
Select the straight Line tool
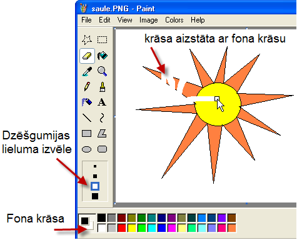[x=87, y=117]
